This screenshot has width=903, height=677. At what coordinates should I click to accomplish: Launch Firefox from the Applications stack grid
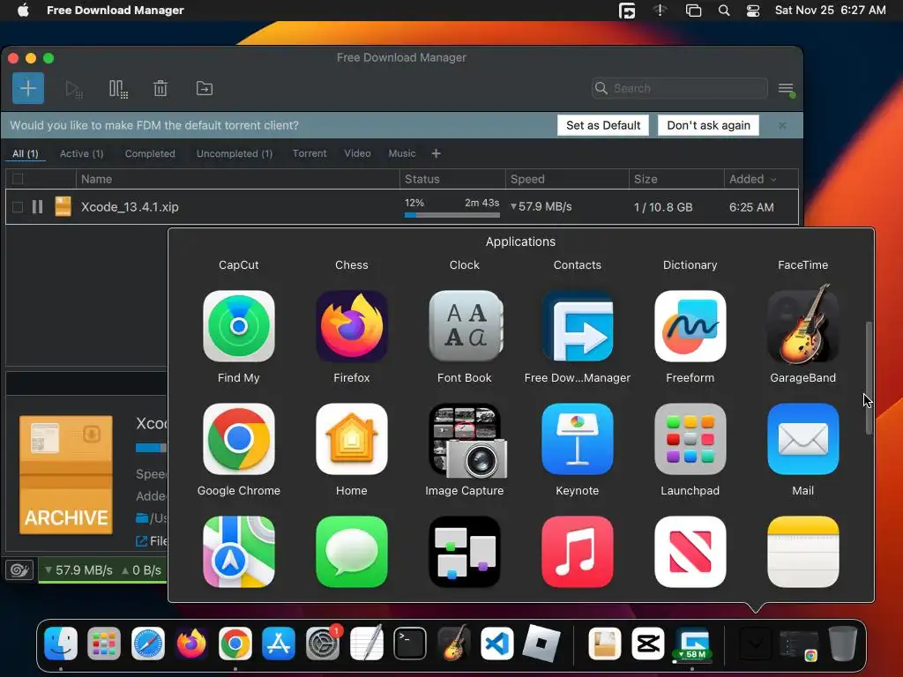tap(351, 326)
